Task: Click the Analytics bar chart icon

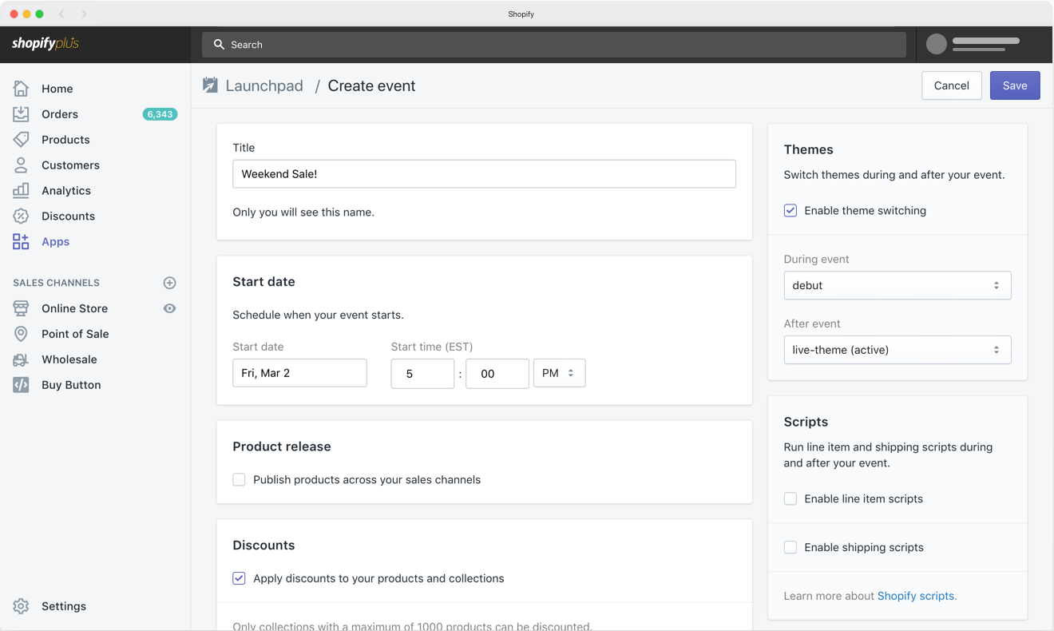Action: coord(21,191)
